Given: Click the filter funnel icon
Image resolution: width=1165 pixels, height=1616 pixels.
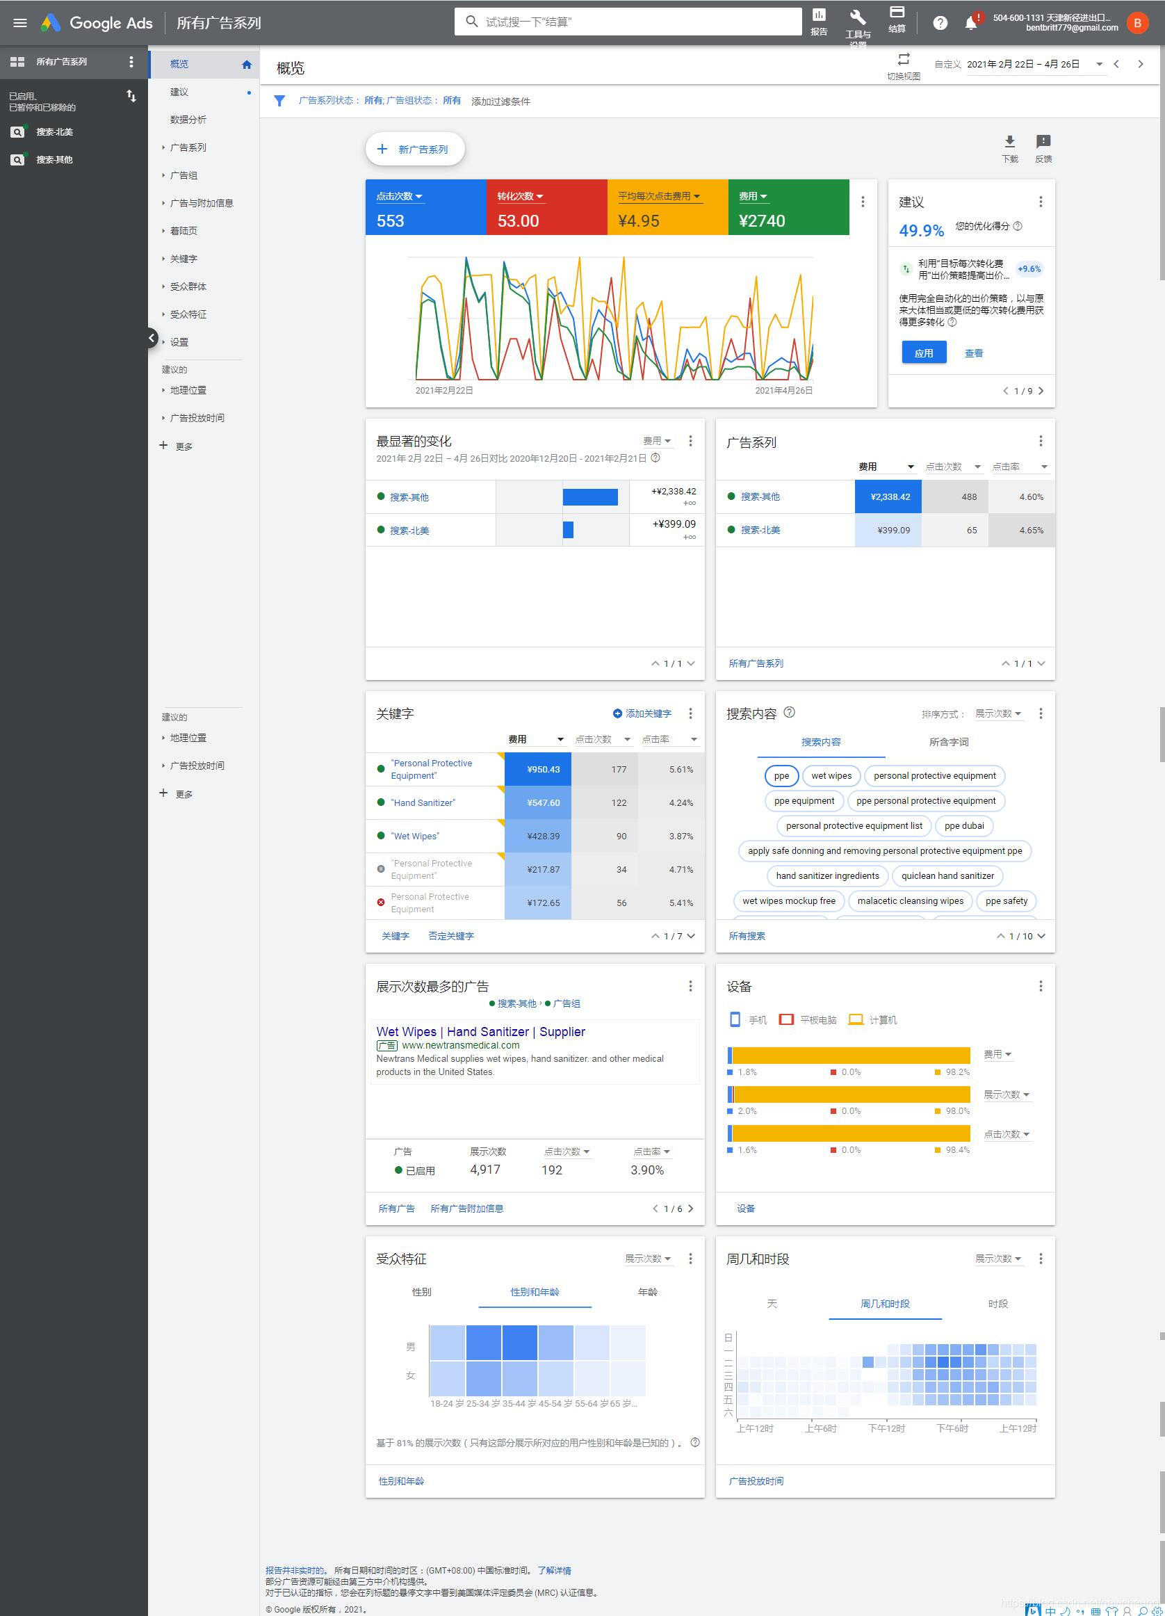Looking at the screenshot, I should pos(279,102).
